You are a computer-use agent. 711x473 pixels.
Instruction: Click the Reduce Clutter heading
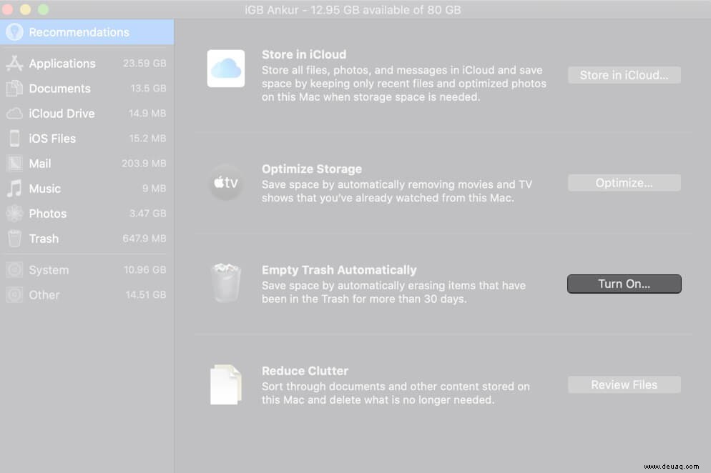pyautogui.click(x=305, y=371)
